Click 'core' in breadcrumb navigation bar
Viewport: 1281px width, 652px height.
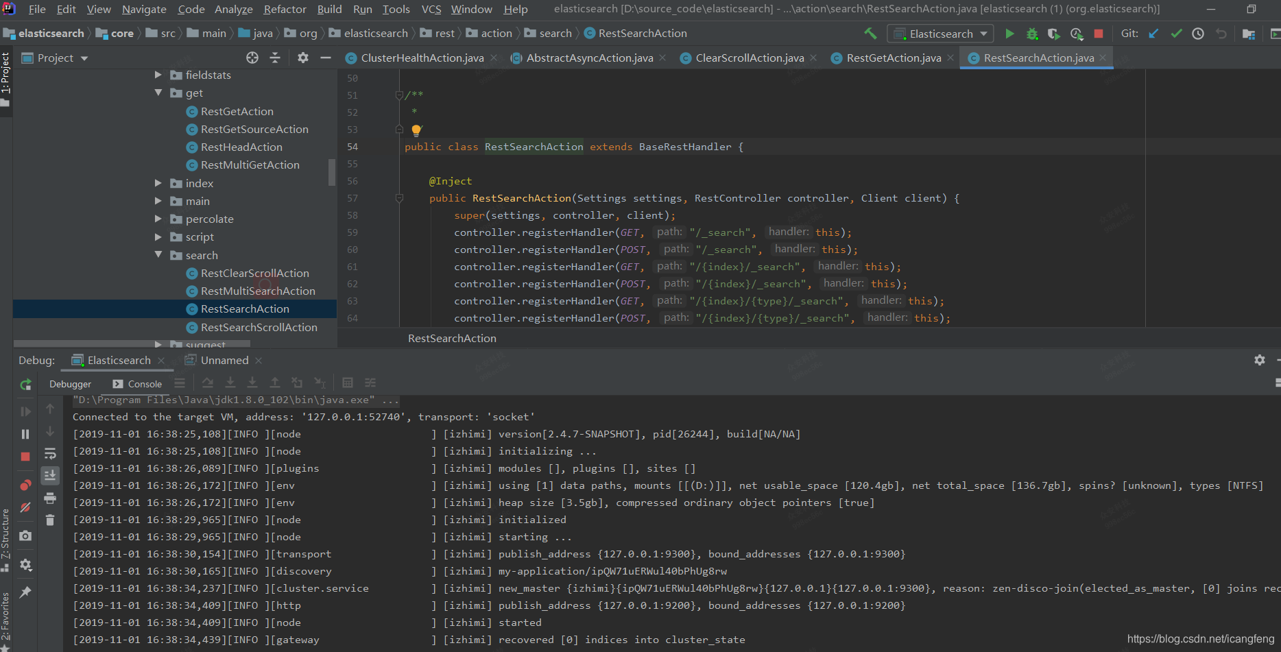(122, 34)
